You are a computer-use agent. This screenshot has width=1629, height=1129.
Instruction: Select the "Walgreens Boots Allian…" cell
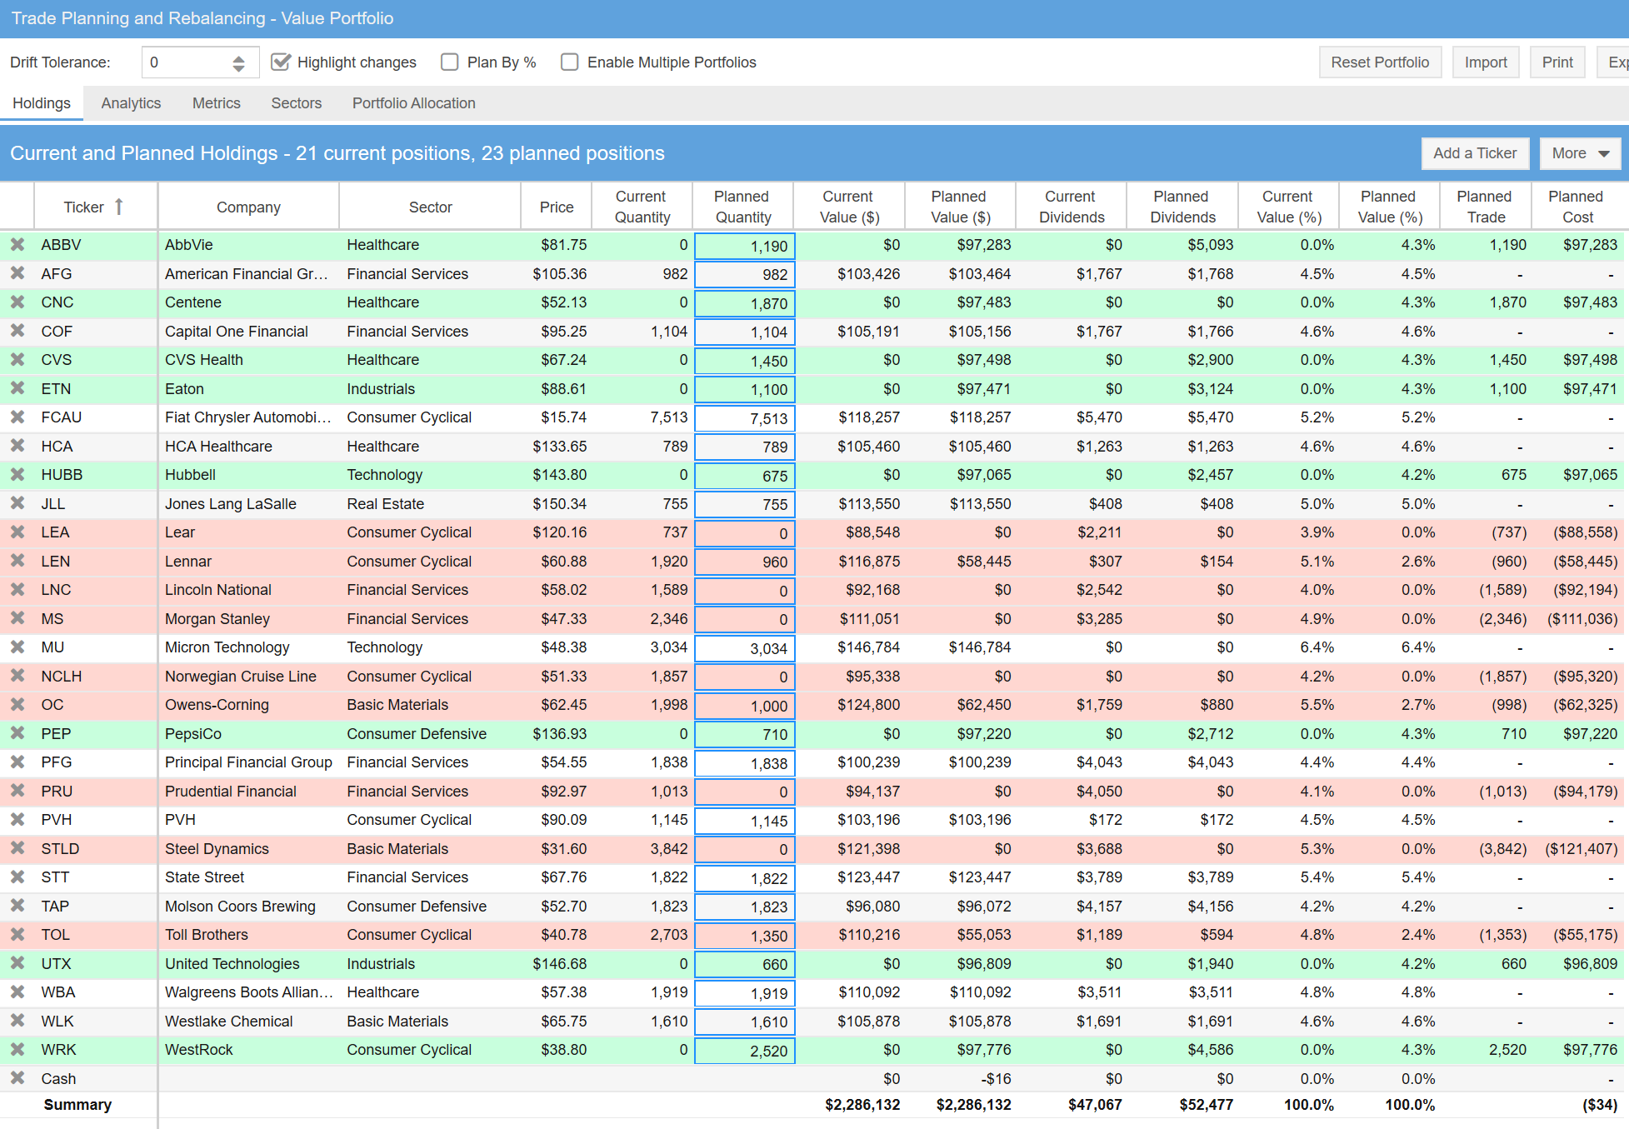pos(248,992)
